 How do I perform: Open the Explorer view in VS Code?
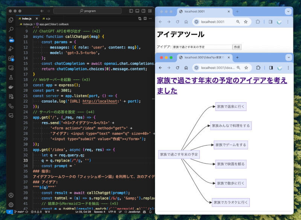11,19
